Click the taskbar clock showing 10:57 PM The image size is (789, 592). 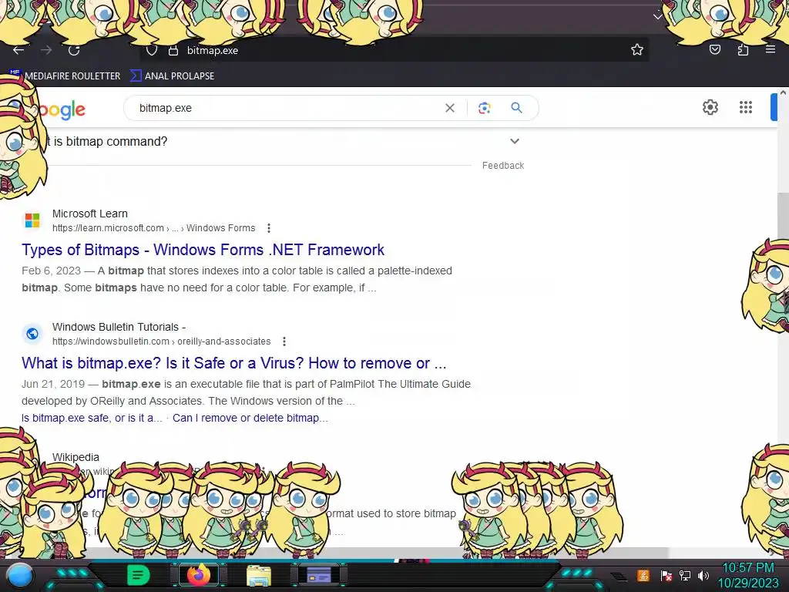tap(748, 575)
